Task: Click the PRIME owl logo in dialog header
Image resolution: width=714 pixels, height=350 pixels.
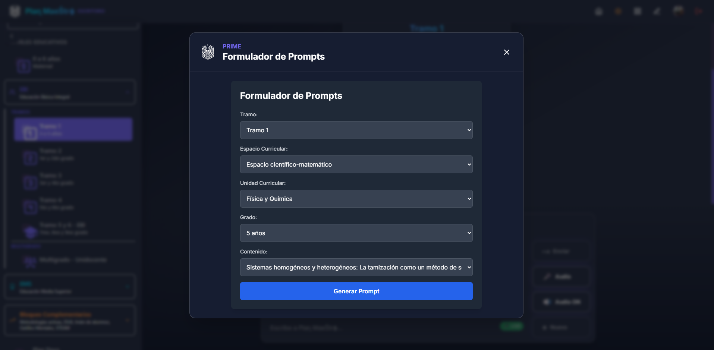Action: click(x=208, y=52)
